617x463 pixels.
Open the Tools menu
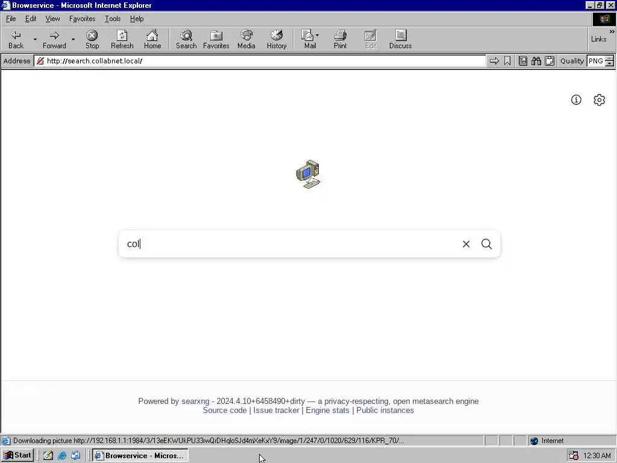[113, 19]
